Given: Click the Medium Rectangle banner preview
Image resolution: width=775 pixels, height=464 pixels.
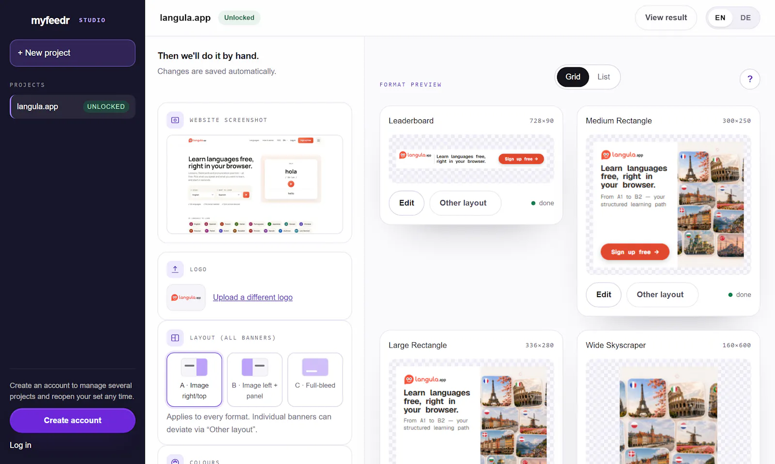Looking at the screenshot, I should (668, 205).
